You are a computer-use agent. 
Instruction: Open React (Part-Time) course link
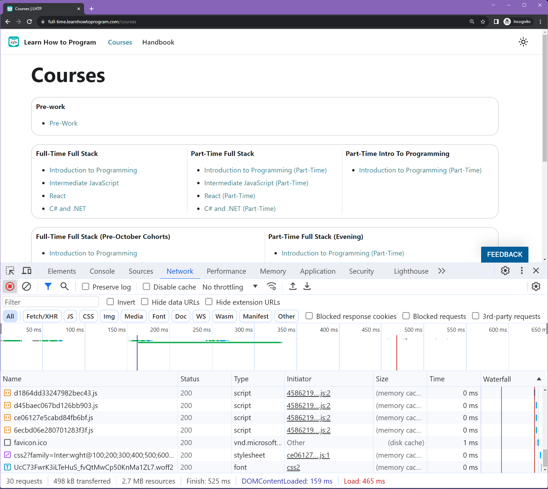point(230,196)
